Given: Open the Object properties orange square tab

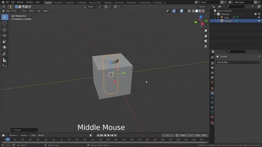Looking at the screenshot, I should tap(212, 88).
